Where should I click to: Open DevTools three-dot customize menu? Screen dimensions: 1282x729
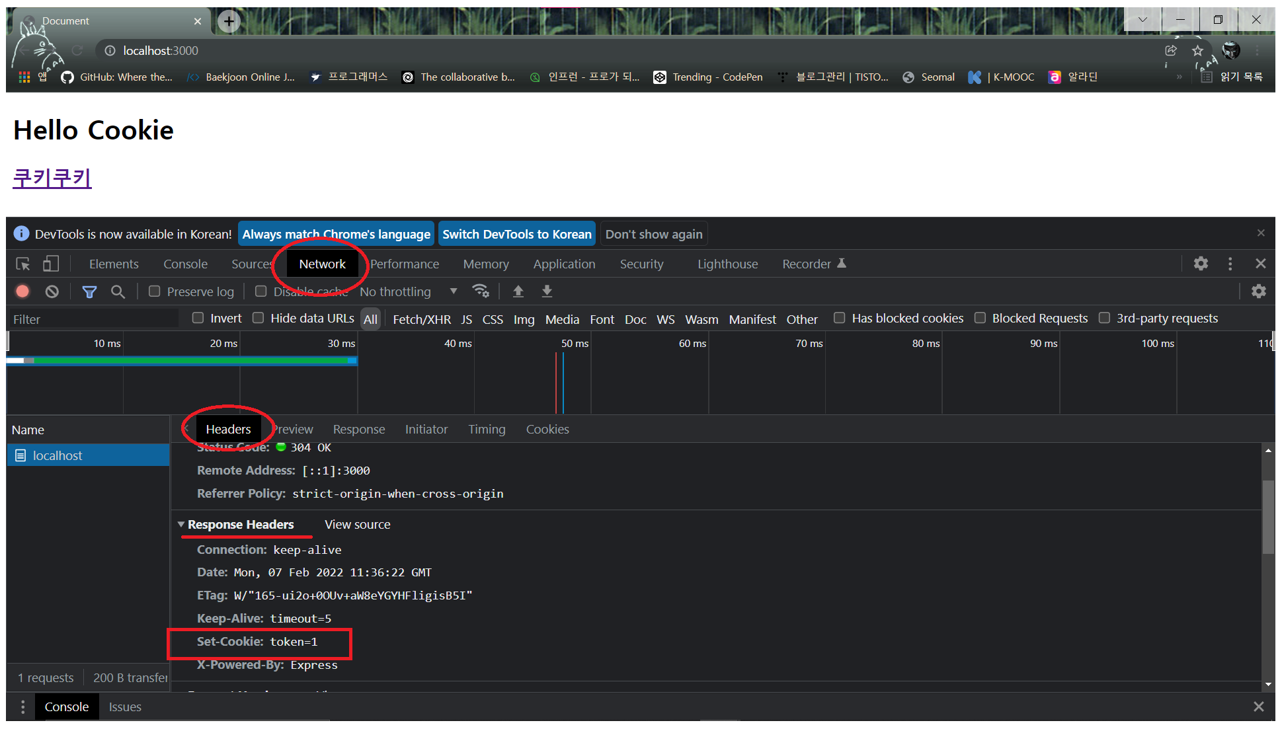[1230, 264]
